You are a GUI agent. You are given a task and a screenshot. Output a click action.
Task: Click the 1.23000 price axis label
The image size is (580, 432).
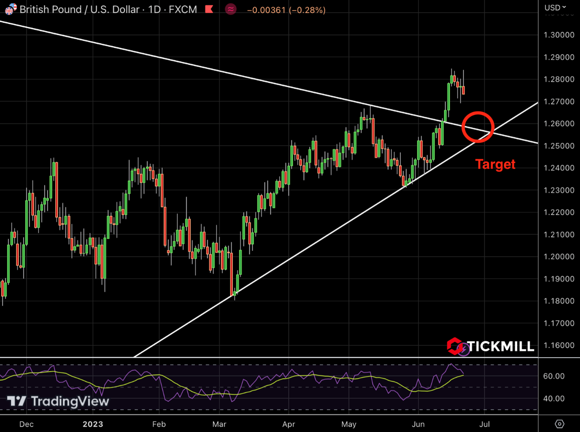tap(559, 190)
